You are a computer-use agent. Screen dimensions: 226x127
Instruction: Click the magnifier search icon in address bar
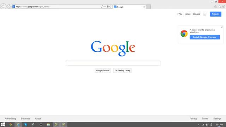click(x=102, y=6)
